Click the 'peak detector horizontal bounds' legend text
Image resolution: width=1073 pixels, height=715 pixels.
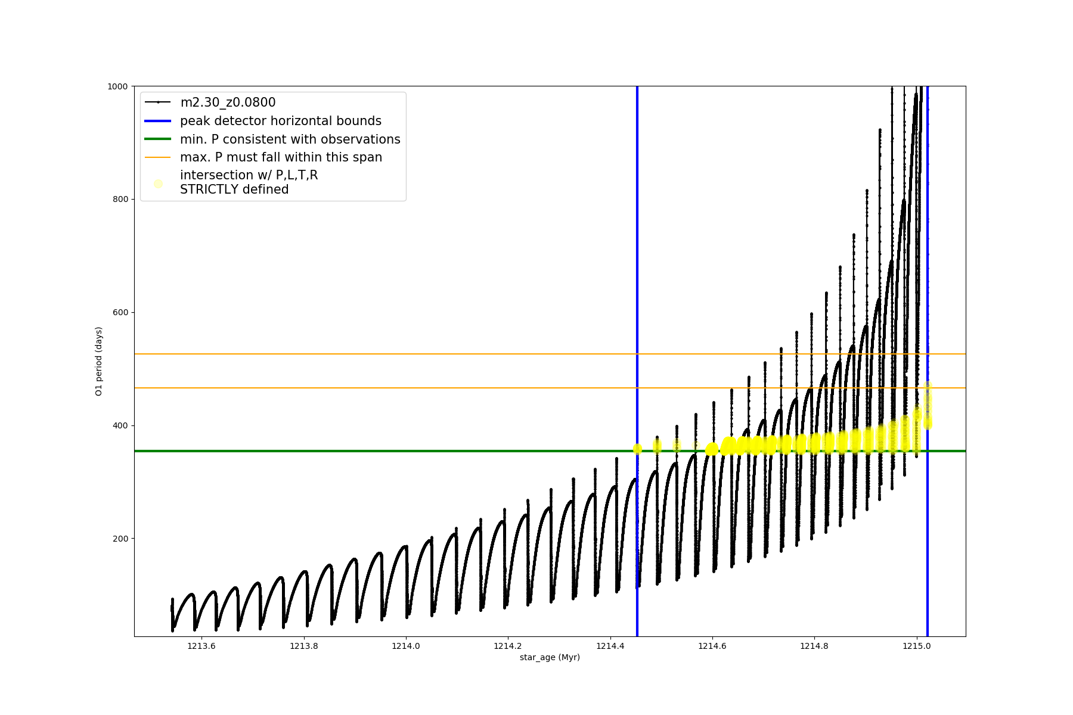coord(281,121)
